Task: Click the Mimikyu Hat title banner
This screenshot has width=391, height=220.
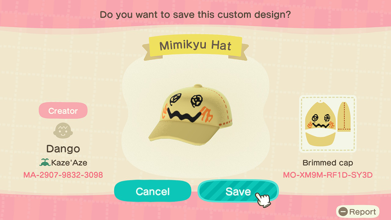Action: 195,47
